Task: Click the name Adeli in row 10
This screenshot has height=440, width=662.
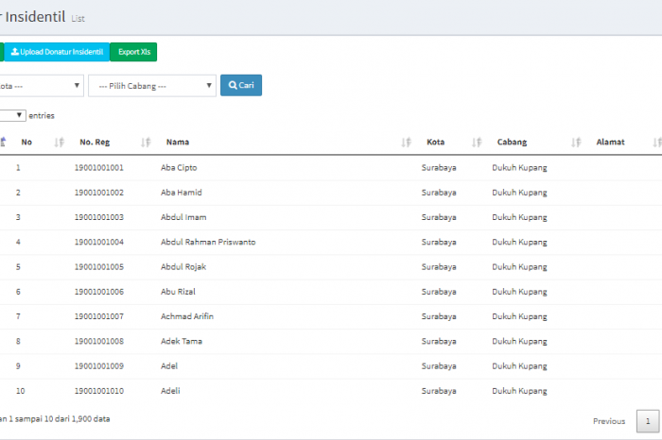Action: tap(170, 391)
